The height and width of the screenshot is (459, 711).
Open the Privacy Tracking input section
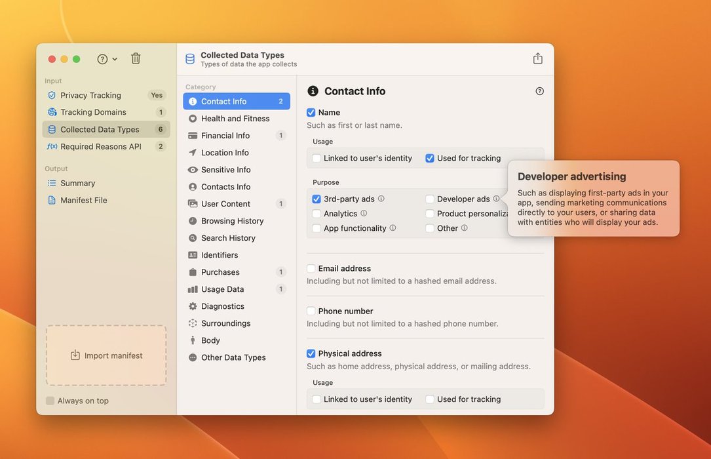tap(90, 95)
